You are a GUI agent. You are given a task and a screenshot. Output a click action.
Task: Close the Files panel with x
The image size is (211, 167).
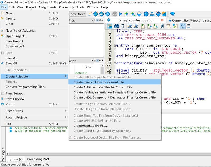pyautogui.click(x=102, y=20)
